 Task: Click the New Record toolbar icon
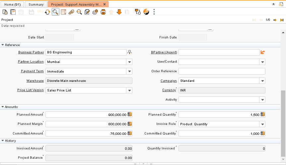click(x=5, y=12)
